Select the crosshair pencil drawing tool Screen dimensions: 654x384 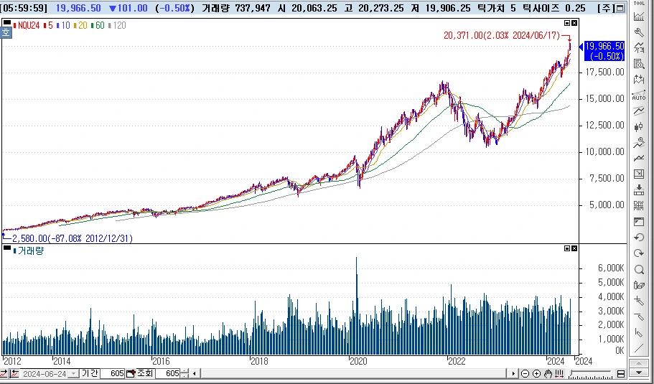click(x=639, y=301)
